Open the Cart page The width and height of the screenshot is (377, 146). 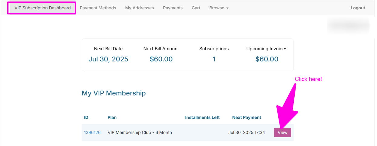point(196,8)
